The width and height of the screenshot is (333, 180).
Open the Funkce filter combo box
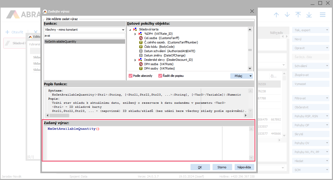tap(84, 30)
